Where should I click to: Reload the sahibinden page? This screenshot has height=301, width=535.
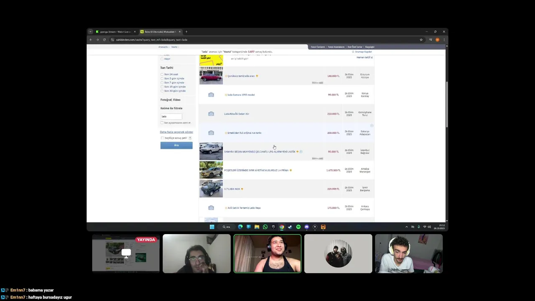pyautogui.click(x=104, y=40)
